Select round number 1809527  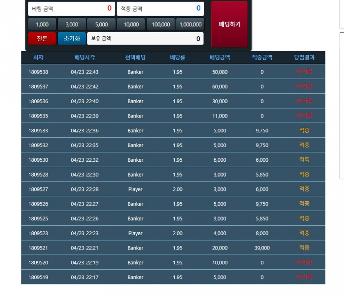(38, 189)
